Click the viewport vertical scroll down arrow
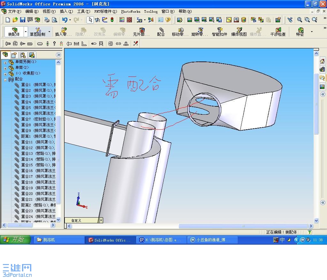The width and height of the screenshot is (327, 280). click(316, 220)
